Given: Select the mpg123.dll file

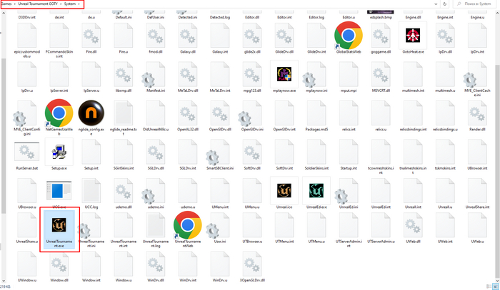Looking at the screenshot, I should coord(252,77).
